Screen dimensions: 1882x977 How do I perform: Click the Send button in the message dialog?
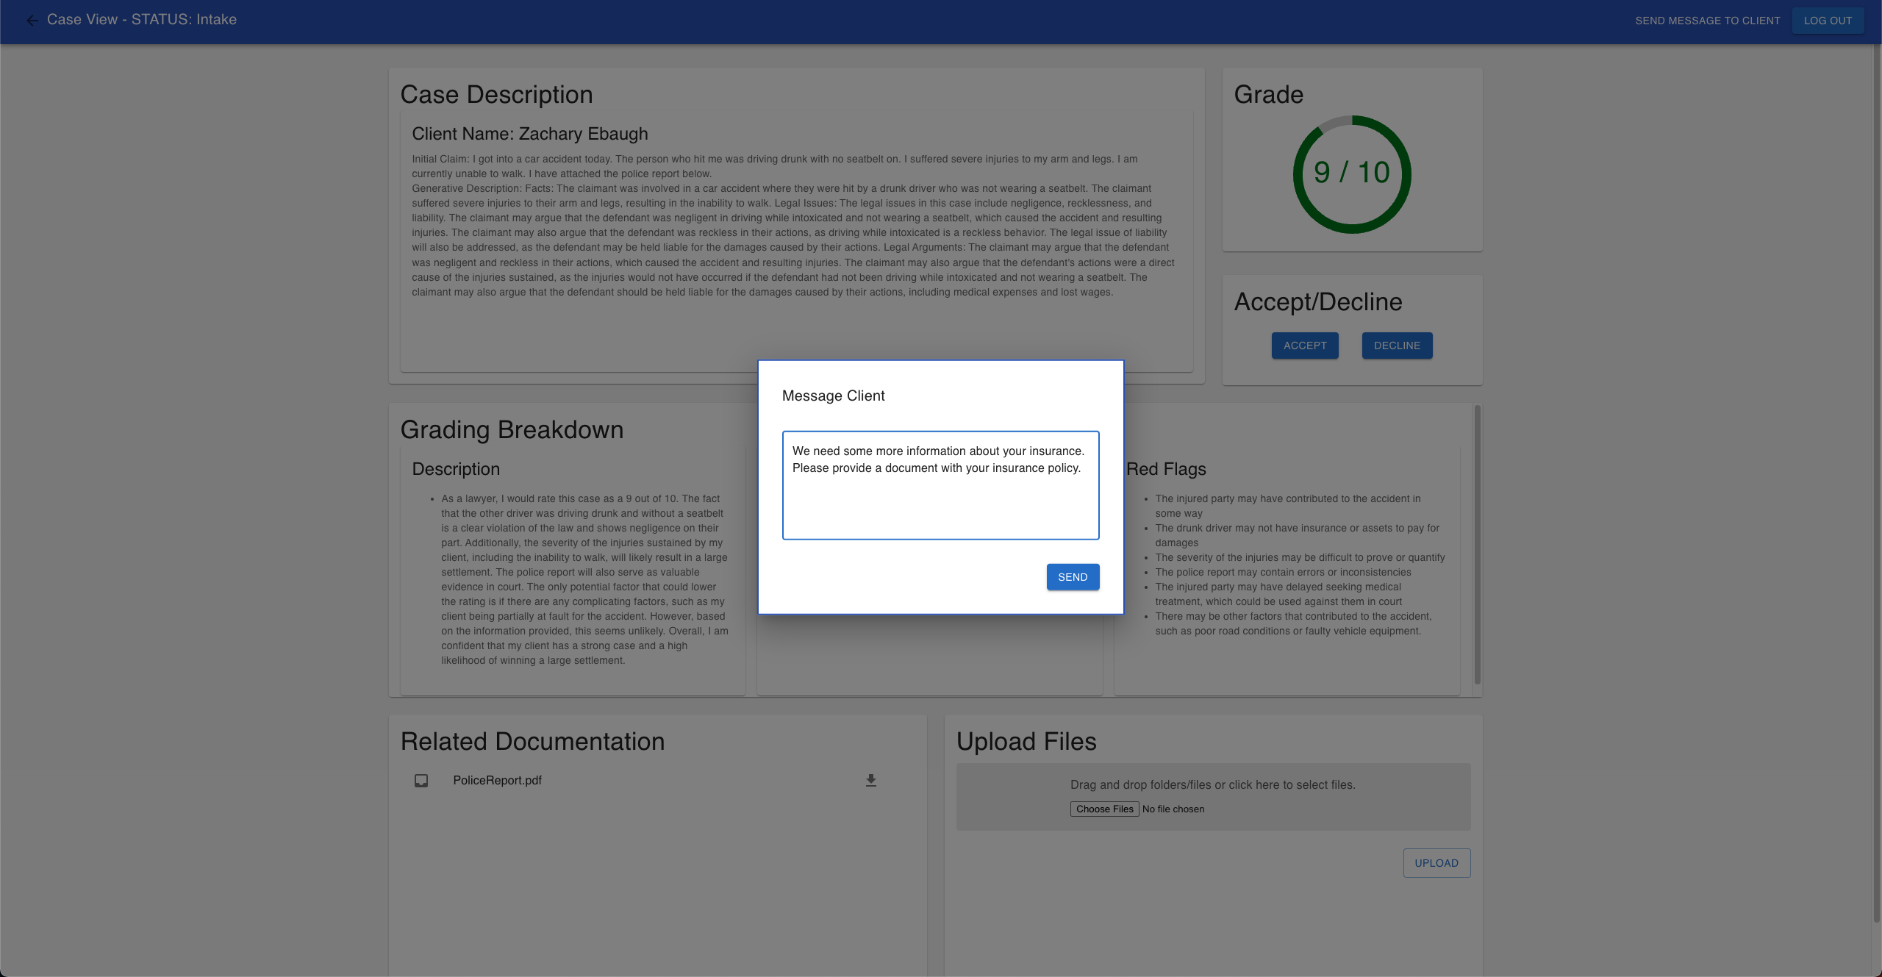point(1072,577)
